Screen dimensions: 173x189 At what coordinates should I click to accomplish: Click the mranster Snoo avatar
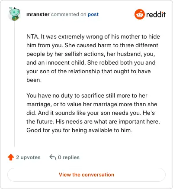(x=14, y=14)
